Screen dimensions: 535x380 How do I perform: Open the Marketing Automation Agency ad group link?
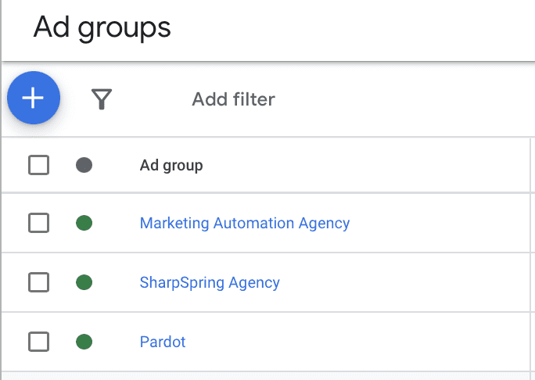click(x=244, y=223)
